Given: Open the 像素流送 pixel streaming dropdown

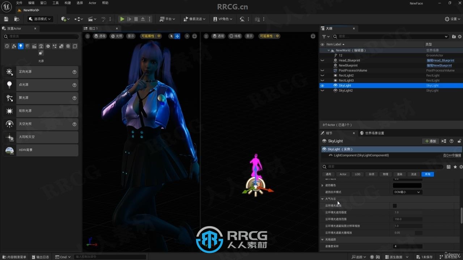Looking at the screenshot, I should (x=194, y=19).
